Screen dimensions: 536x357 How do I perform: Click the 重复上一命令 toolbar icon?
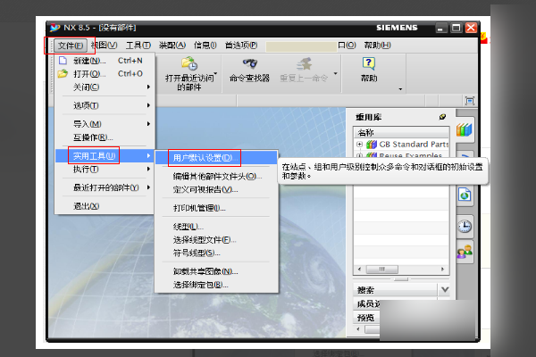[304, 64]
